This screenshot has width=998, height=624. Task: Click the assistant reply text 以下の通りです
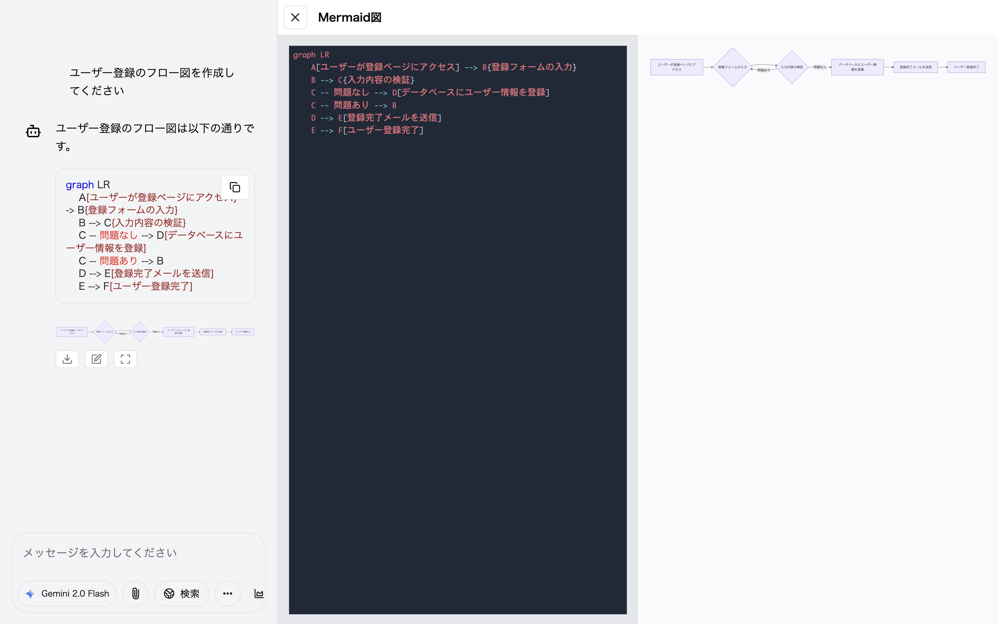click(155, 137)
